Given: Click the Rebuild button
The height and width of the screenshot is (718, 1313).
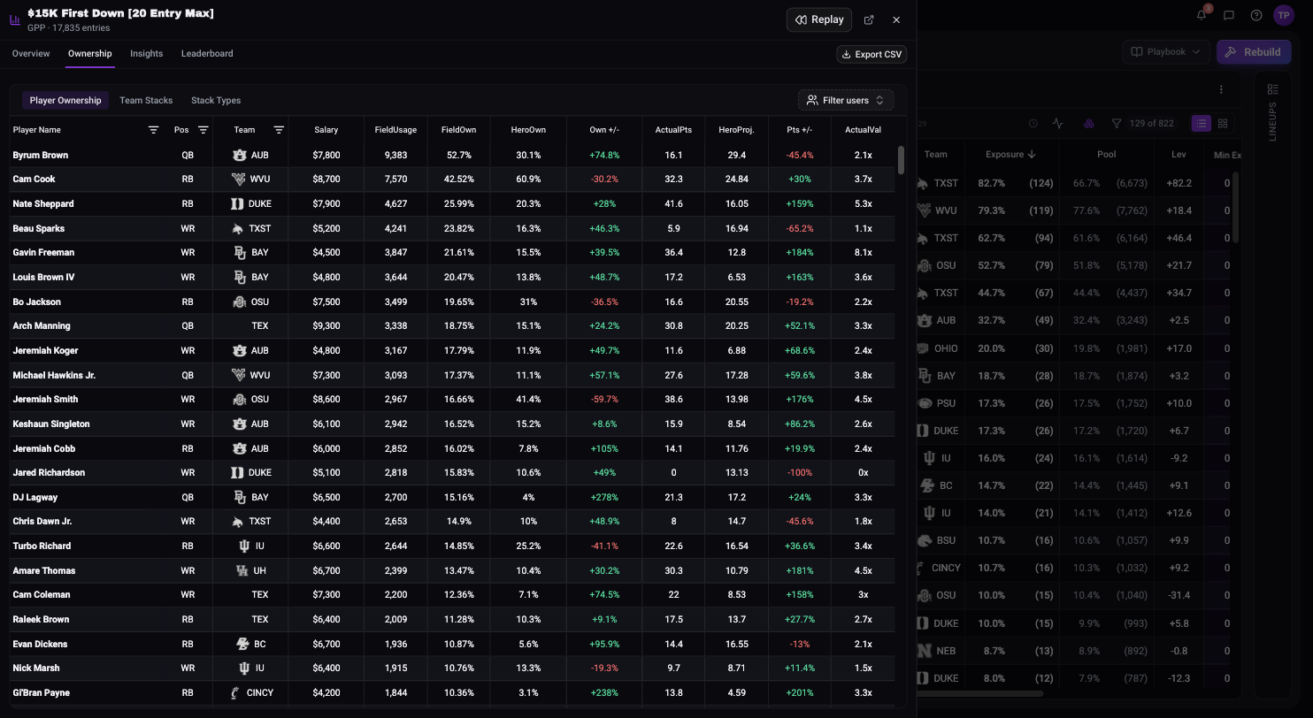Looking at the screenshot, I should click(1253, 52).
